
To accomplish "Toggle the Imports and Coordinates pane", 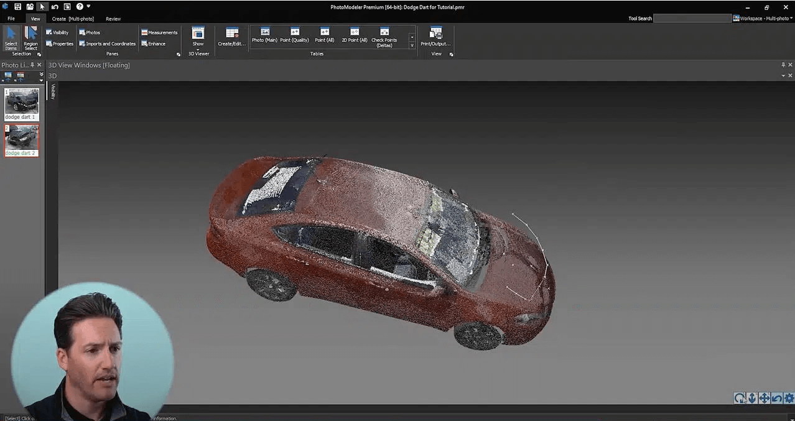I will tap(107, 44).
